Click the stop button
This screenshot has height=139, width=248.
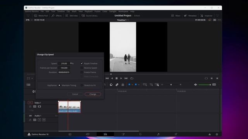(x=117, y=78)
